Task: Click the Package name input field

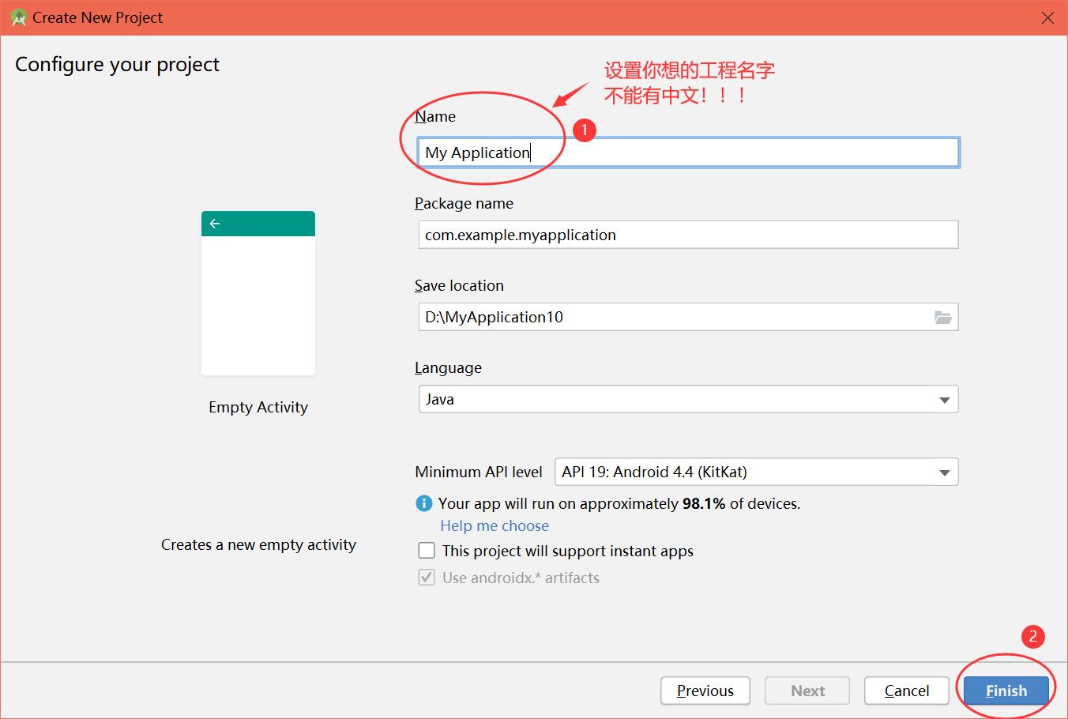Action: pyautogui.click(x=688, y=235)
